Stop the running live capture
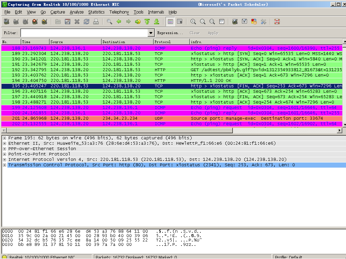 coord(35,22)
